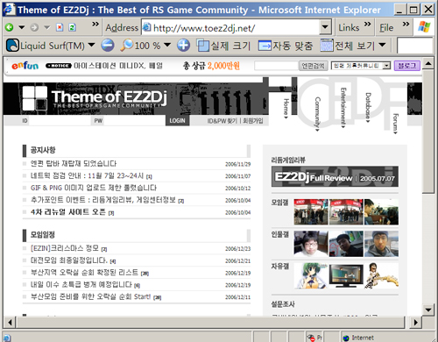Open 자유갤 monitor screen thumbnail
The height and width of the screenshot is (342, 438).
(x=346, y=275)
